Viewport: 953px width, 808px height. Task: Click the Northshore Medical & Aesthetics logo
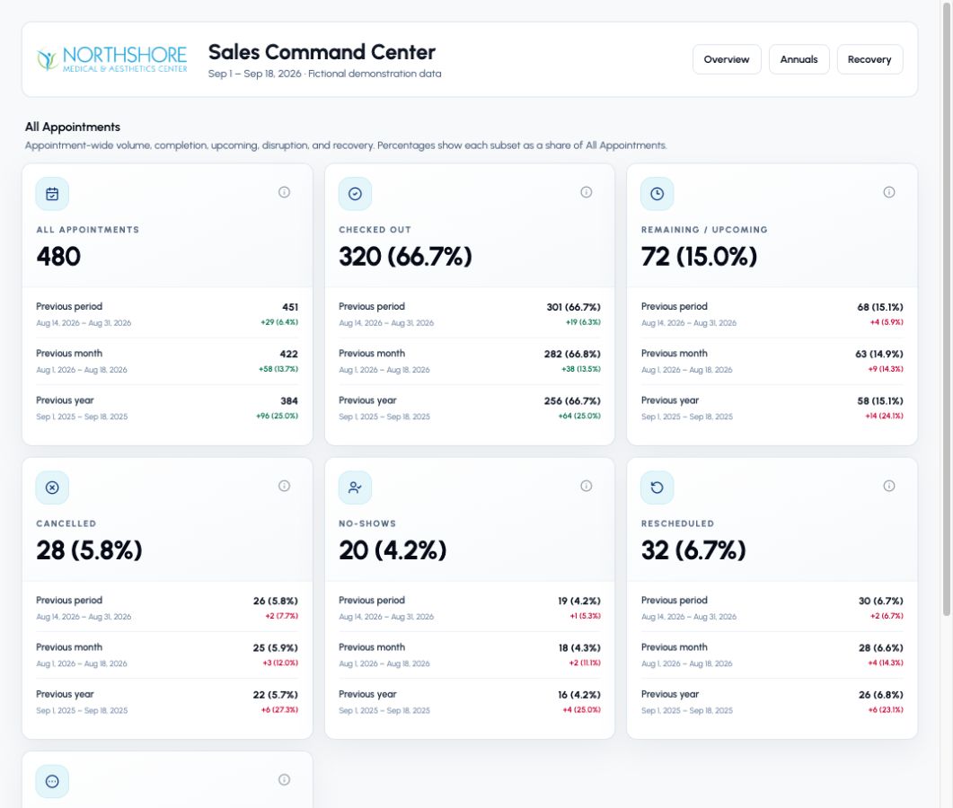(112, 59)
